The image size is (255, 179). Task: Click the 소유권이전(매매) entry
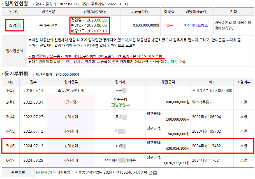point(71,90)
